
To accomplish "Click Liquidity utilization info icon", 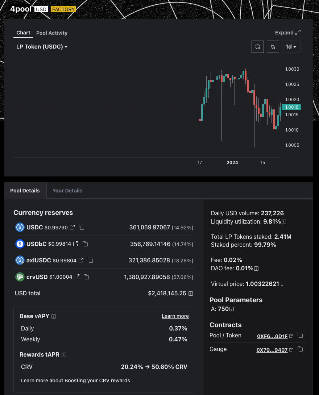I will 284,222.
